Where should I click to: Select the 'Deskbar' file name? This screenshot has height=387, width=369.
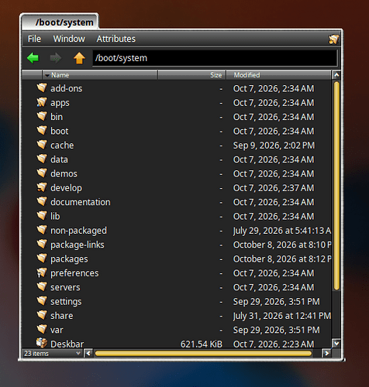(x=67, y=344)
